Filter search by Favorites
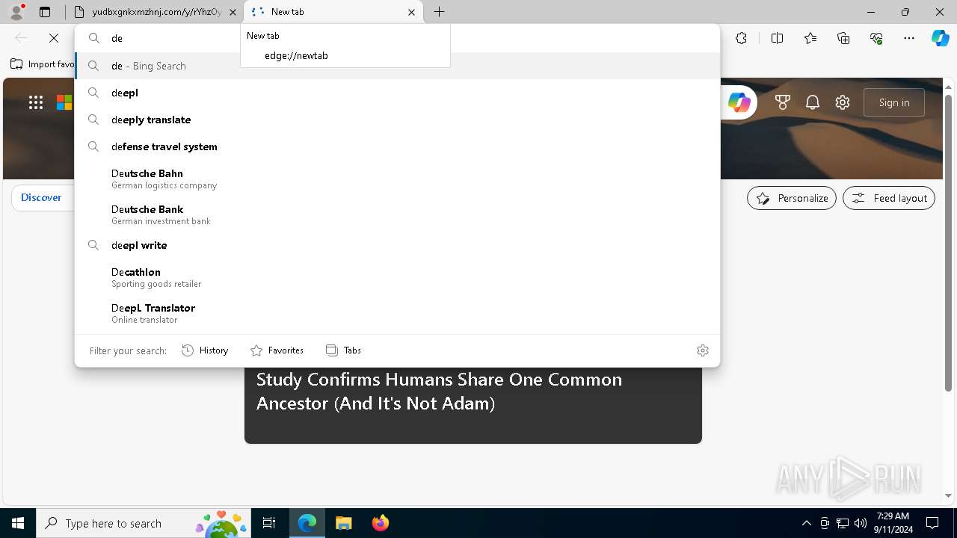Viewport: 957px width, 538px height. (x=277, y=350)
